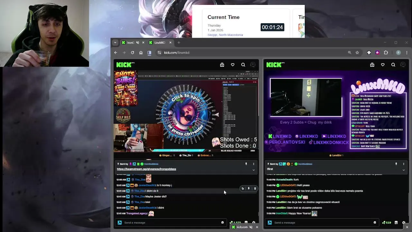The height and width of the screenshot is (232, 412).
Task: Open the following heart in the right Kick header
Action: pyautogui.click(x=383, y=65)
